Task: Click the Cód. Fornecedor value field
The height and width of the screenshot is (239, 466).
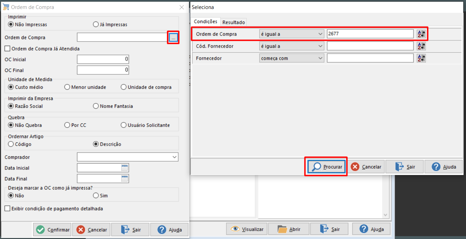Action: [x=370, y=46]
